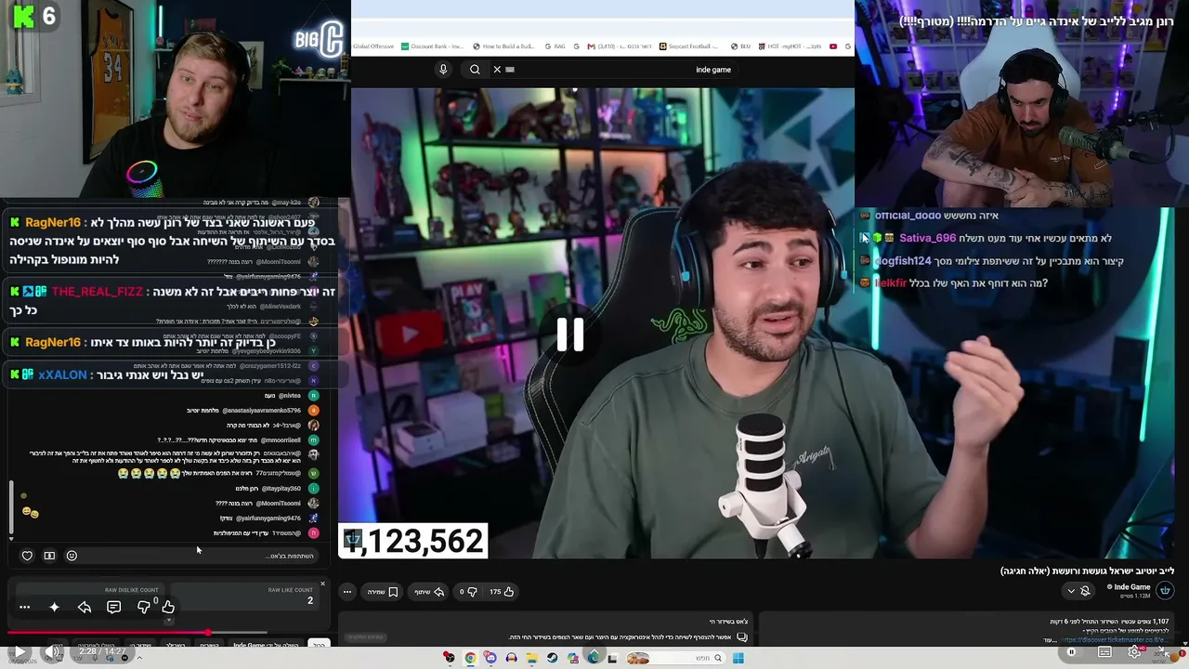1189x669 pixels.
Task: Click the live video title below the player
Action: tap(1088, 571)
